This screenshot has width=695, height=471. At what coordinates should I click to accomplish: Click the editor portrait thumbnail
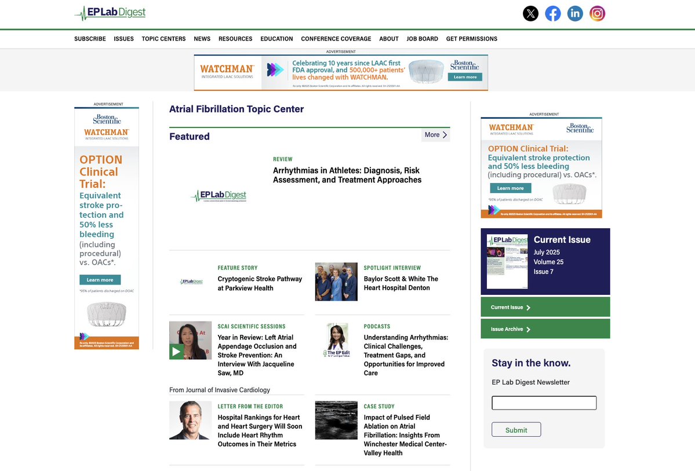pos(191,420)
